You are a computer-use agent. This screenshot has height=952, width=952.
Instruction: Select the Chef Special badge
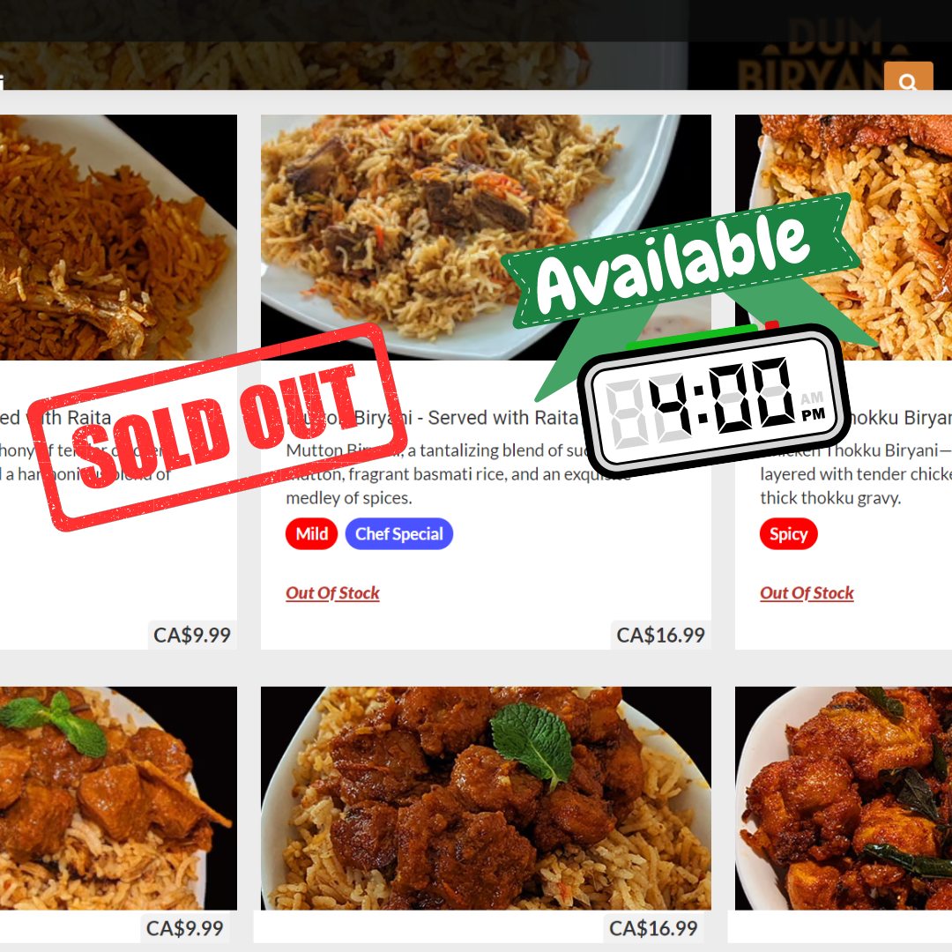[x=399, y=533]
